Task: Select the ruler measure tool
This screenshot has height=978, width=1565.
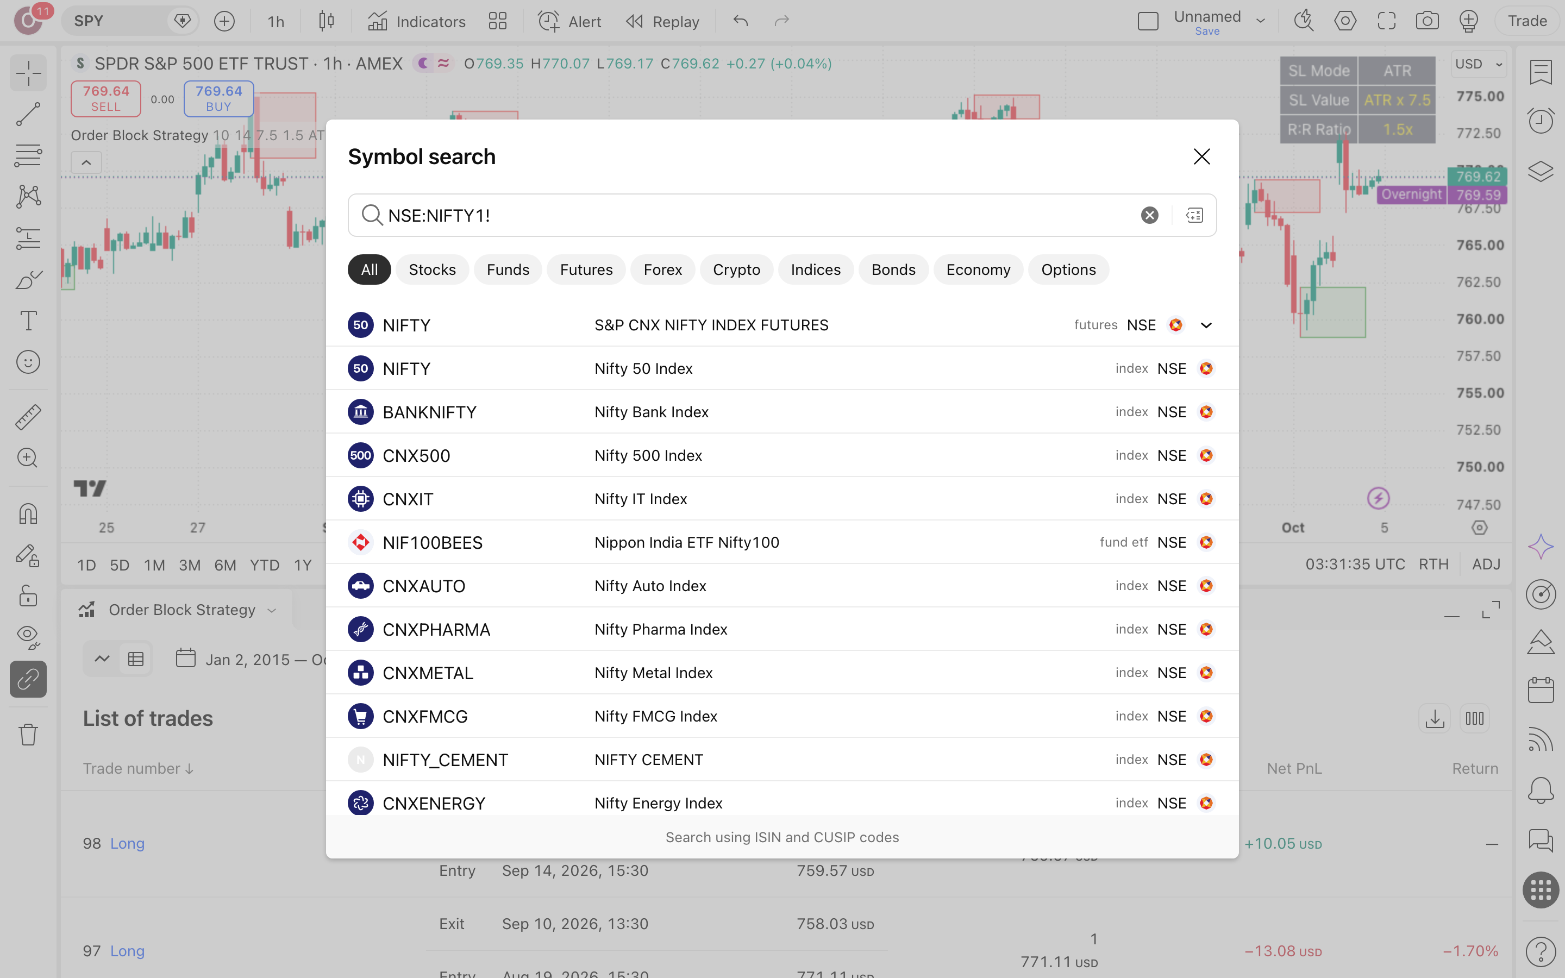Action: tap(28, 417)
